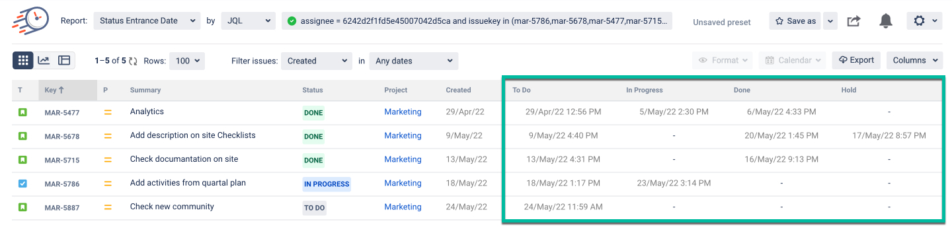Open the JQL filter type dropdown
Screen dimensions: 952x239
[x=248, y=21]
